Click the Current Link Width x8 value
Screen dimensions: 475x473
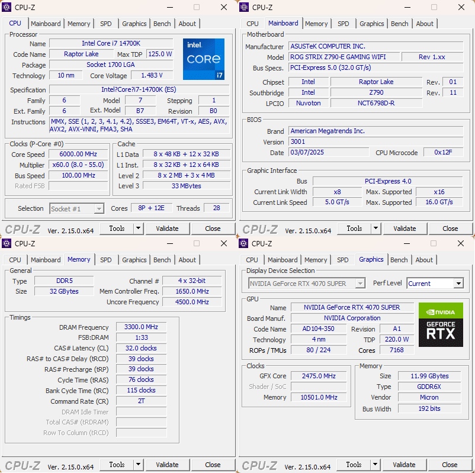tap(337, 192)
